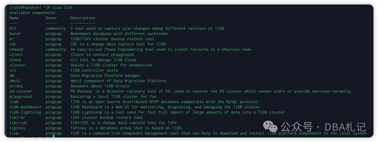Click the chaosd component name
This screenshot has width=378, height=142.
coord(16,49)
